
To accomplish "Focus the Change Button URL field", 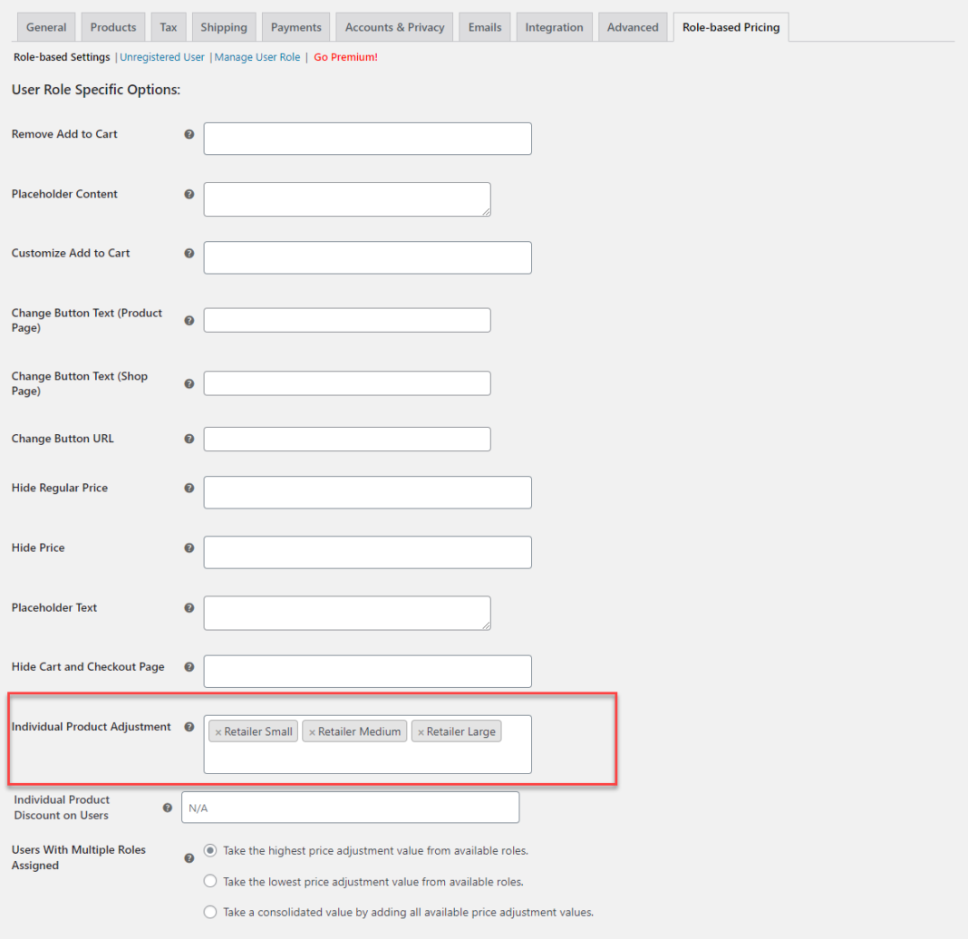I will point(347,439).
